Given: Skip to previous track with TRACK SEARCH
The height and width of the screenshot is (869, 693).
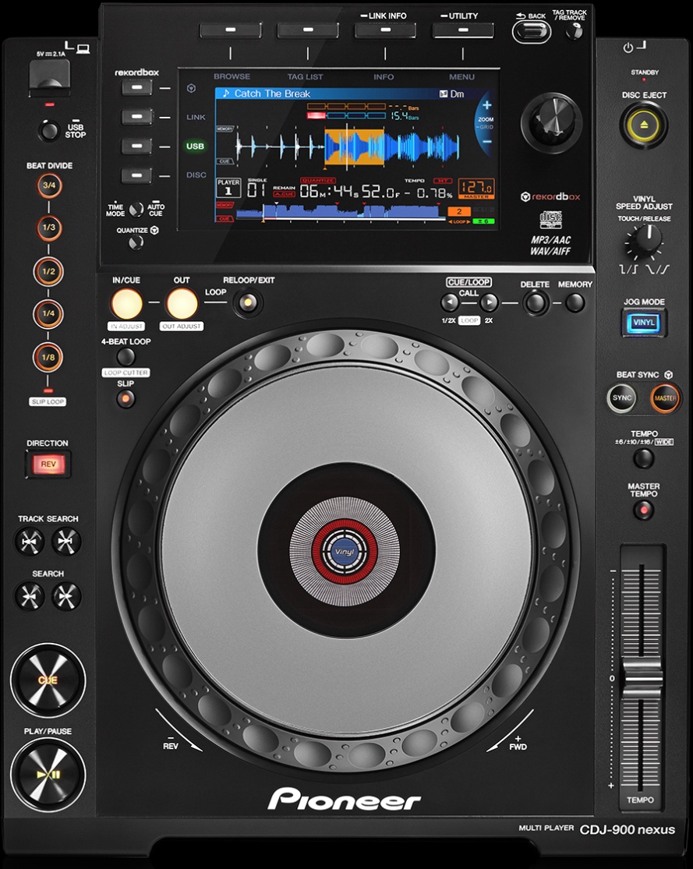Looking at the screenshot, I should pos(30,542).
